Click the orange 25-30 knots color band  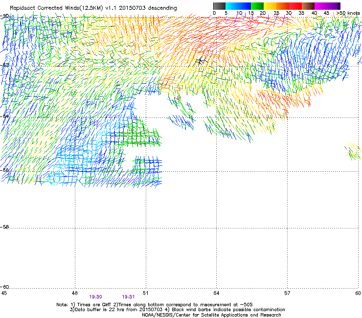(283, 6)
